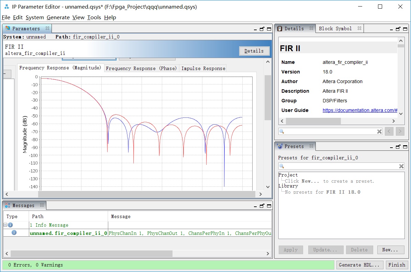
Task: Switch to Impulse Response tab
Action: (203, 68)
